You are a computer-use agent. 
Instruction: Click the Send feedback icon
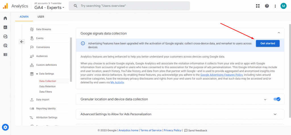[186, 130]
